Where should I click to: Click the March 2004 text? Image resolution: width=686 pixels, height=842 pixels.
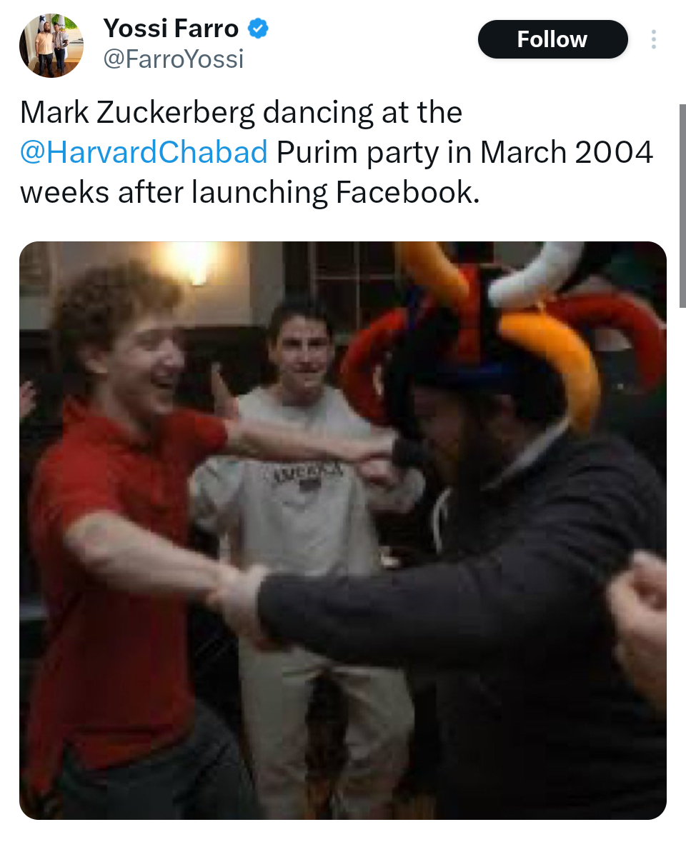coord(566,152)
